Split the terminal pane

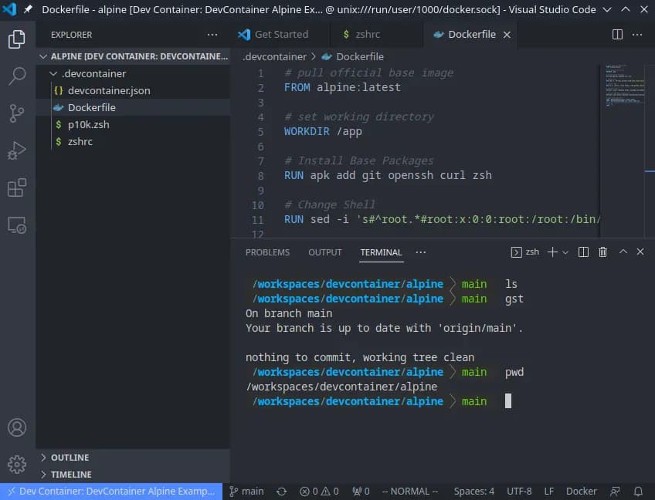click(583, 252)
